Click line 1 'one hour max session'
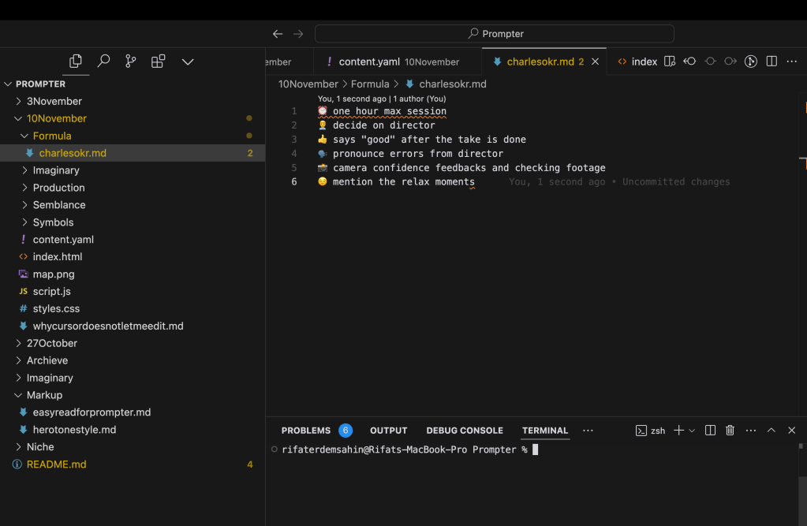 [x=389, y=111]
